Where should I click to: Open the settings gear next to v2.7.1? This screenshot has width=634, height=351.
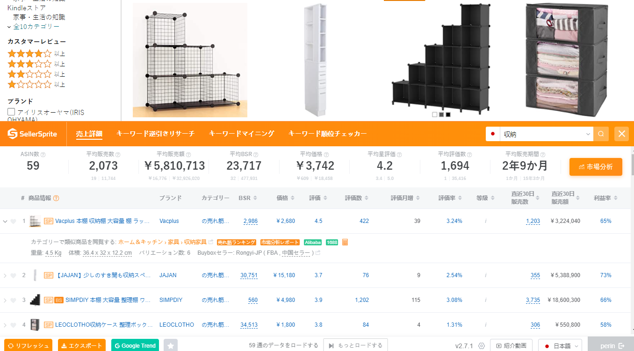482,346
